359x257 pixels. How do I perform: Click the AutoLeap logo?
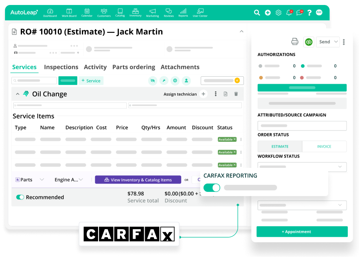24,12
